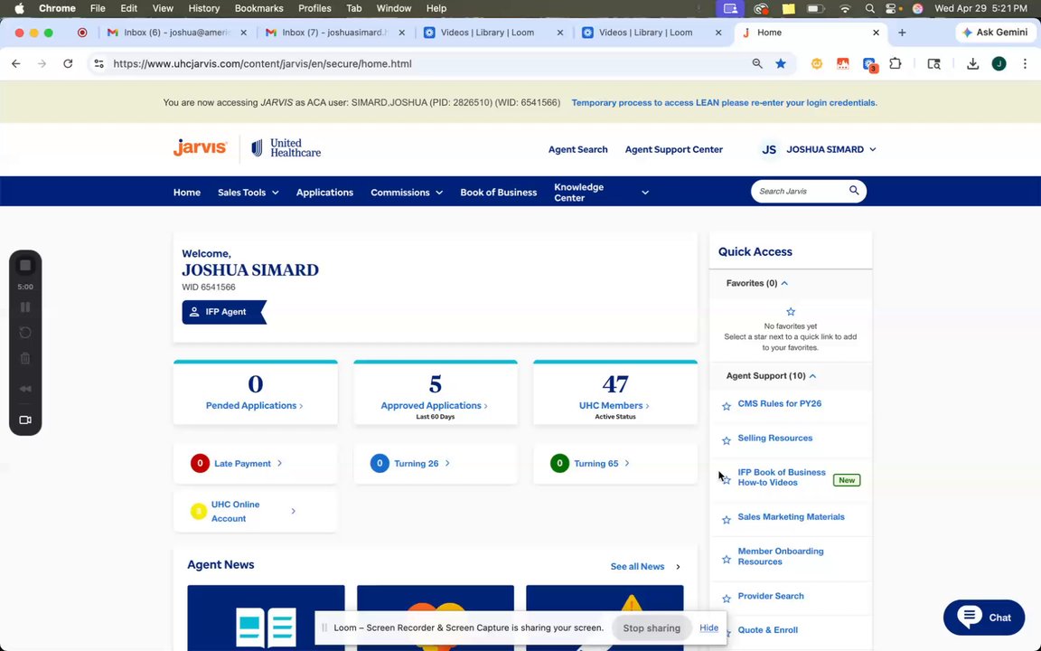Viewport: 1041px width, 651px height.
Task: Click zoom magnifier in address bar
Action: pyautogui.click(x=757, y=64)
